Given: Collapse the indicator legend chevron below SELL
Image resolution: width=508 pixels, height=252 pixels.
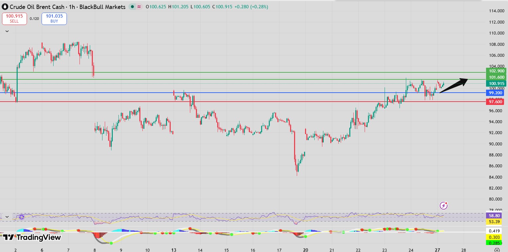Looking at the screenshot, I should tap(7, 31).
